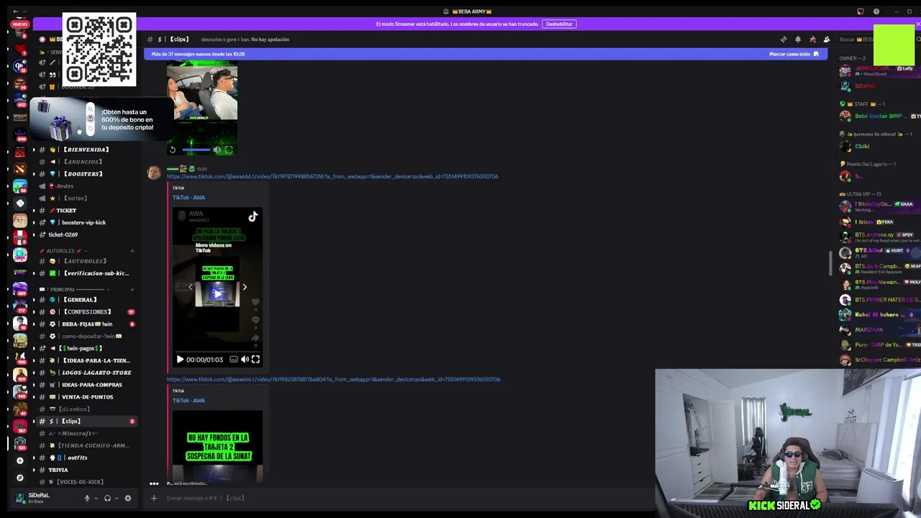
Task: Expand BIENVENIDA channel threads arrow
Action: 34,150
